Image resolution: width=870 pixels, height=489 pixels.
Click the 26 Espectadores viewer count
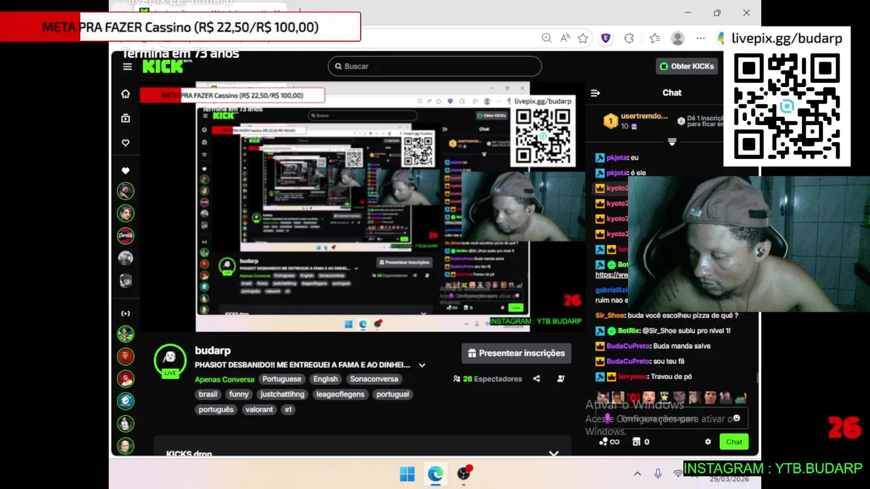click(x=487, y=379)
